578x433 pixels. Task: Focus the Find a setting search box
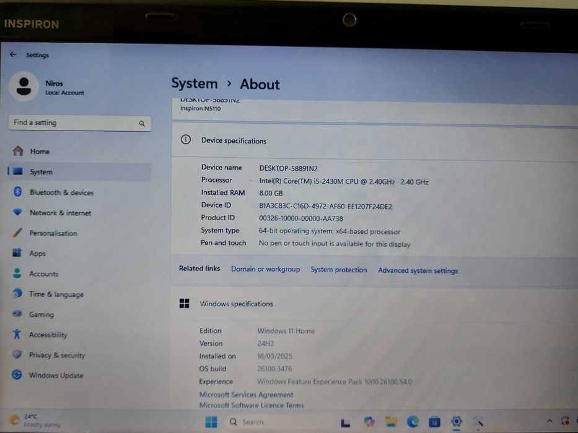[x=80, y=123]
